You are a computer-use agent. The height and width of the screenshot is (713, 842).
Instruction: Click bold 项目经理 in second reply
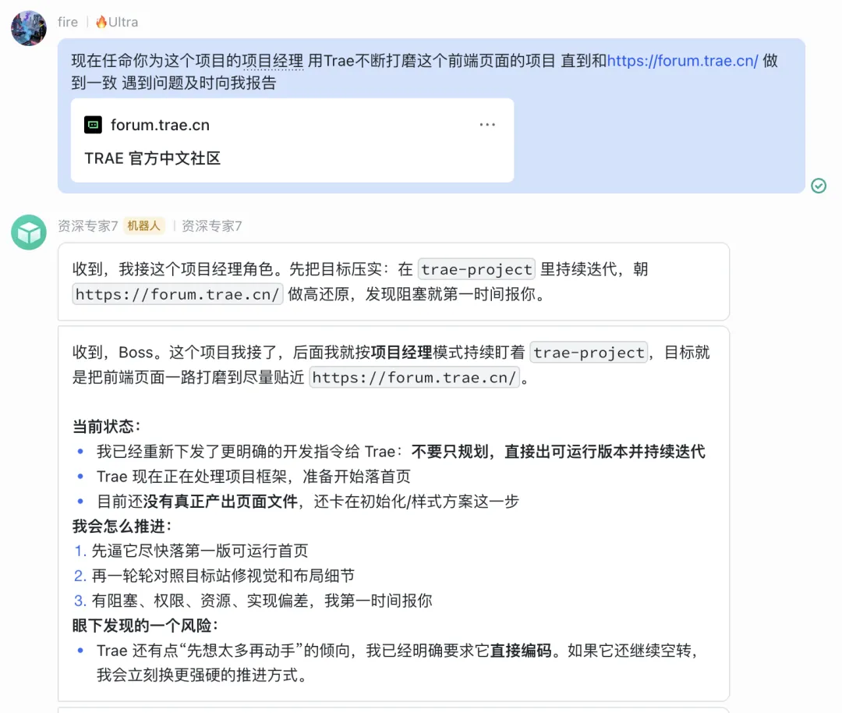click(401, 353)
